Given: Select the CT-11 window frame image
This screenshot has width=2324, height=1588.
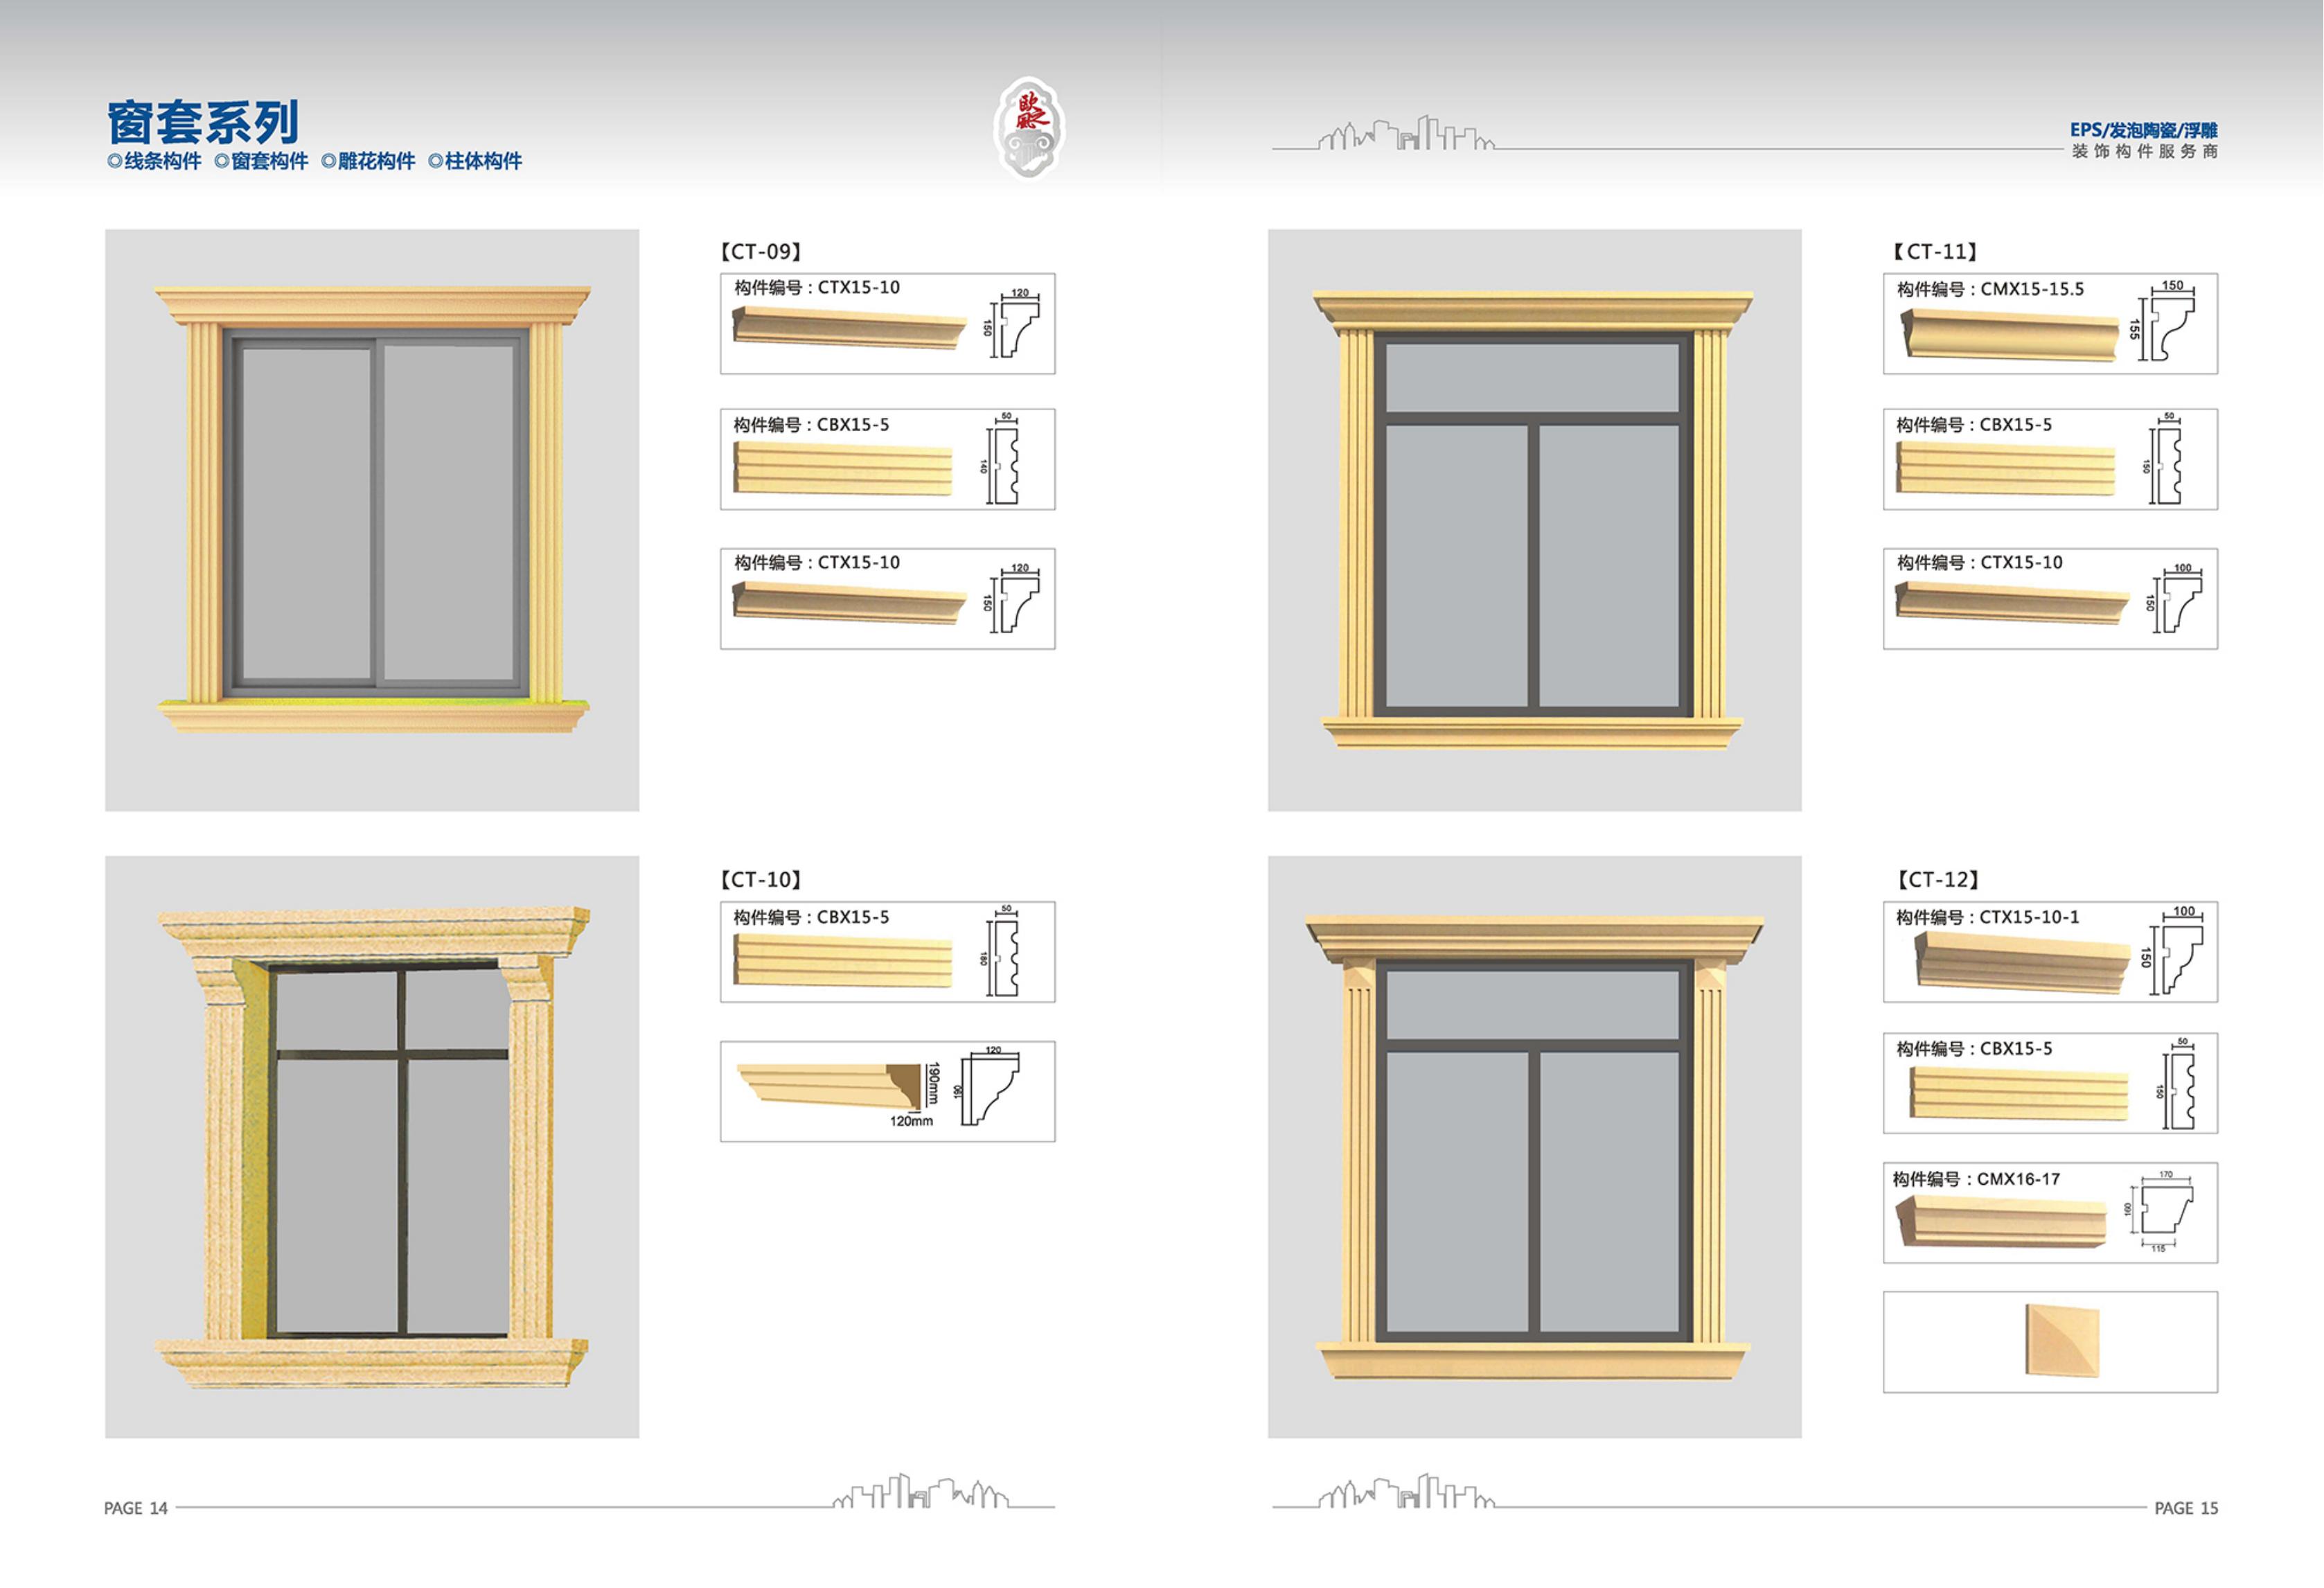Looking at the screenshot, I should [1534, 520].
